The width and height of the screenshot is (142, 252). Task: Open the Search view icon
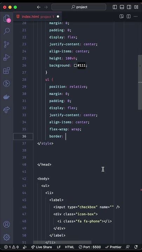[x=7, y=31]
